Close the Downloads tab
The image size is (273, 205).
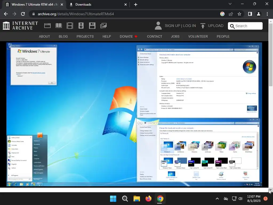(126, 5)
